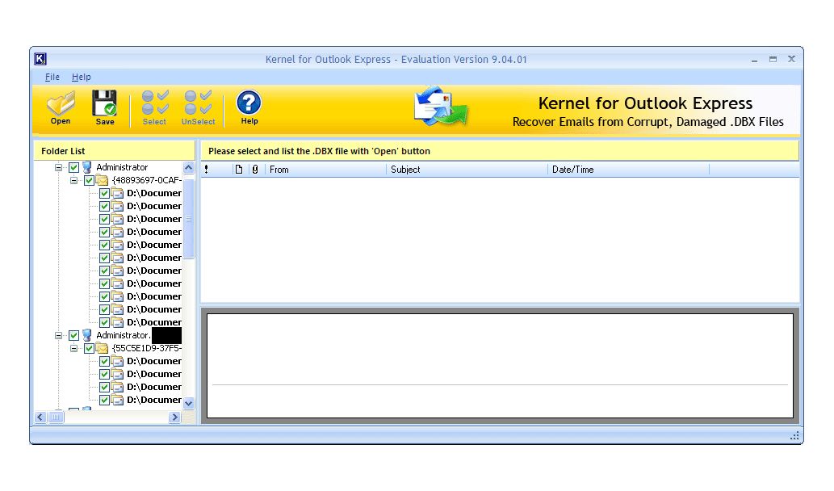Click the 'Please select and list the .DBX file' message
This screenshot has width=834, height=491.
319,151
